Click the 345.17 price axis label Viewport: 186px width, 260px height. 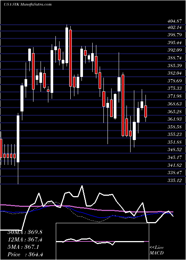click(x=174, y=157)
